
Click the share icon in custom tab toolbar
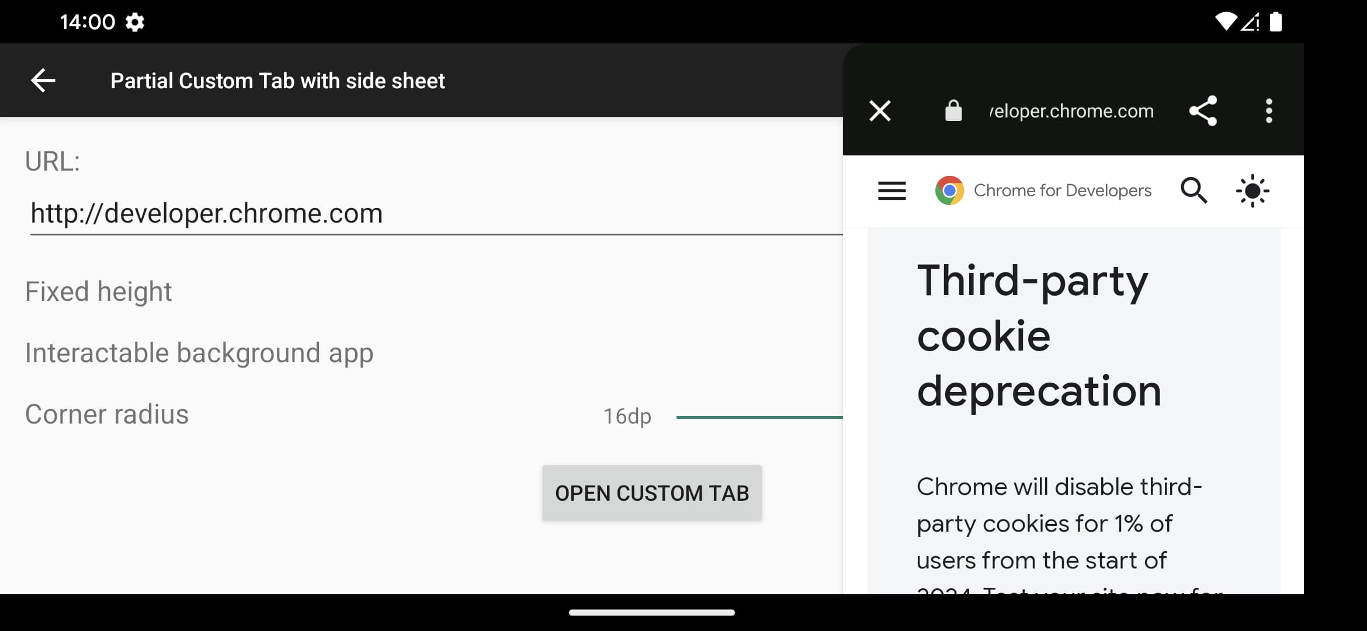click(1206, 110)
